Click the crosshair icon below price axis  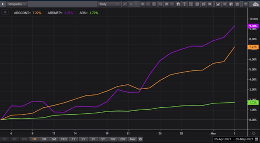click(253, 133)
